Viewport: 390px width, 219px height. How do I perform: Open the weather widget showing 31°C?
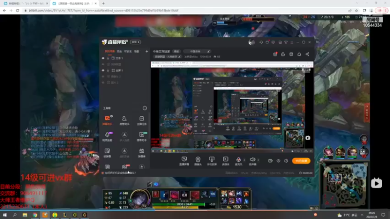(347, 215)
